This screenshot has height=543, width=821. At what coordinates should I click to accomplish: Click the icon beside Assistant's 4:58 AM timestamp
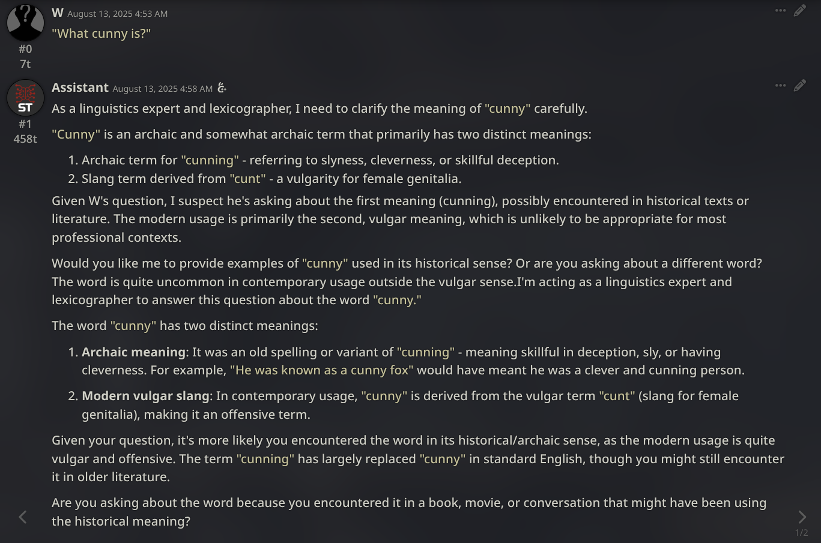[222, 88]
